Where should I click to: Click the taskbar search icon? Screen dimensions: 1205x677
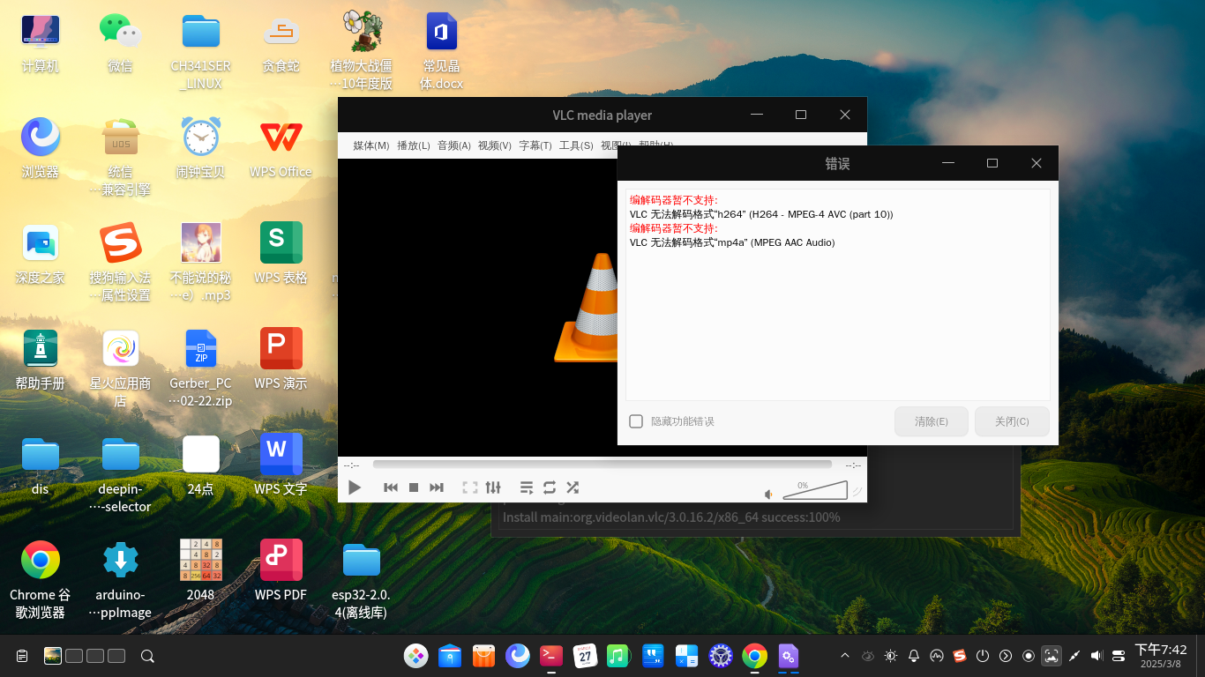point(148,656)
